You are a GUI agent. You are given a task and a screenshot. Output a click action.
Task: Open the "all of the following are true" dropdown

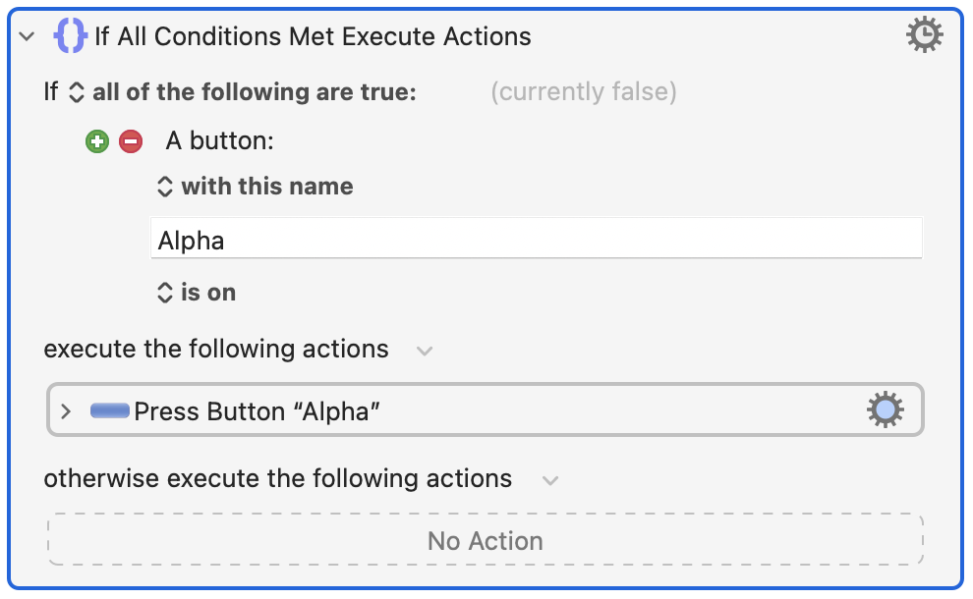pyautogui.click(x=243, y=92)
